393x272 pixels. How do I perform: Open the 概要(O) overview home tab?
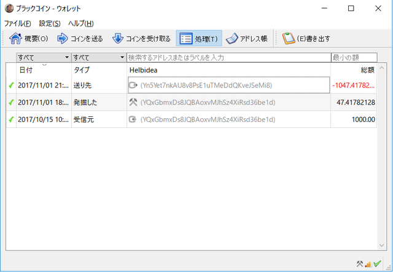click(28, 38)
